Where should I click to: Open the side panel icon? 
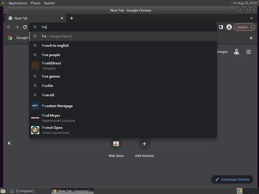221,27
